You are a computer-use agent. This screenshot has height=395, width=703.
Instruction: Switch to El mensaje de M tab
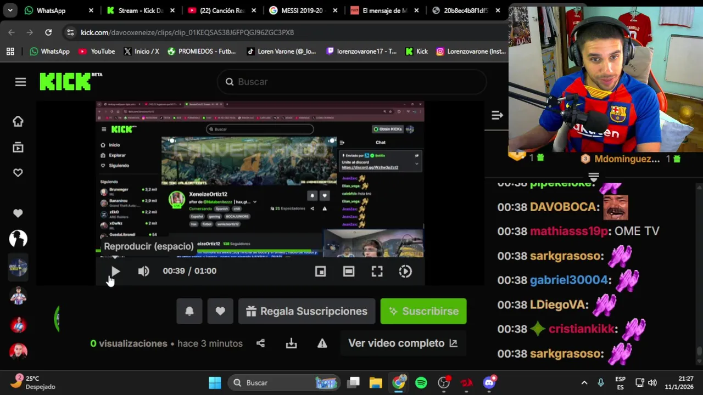tap(384, 10)
